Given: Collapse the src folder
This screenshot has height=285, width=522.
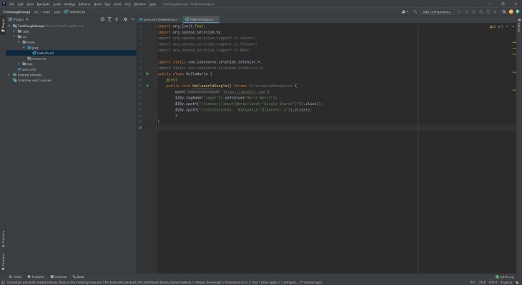Looking at the screenshot, I should tap(14, 36).
